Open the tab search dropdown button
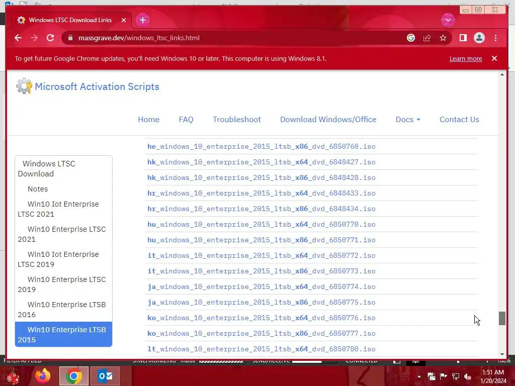The width and height of the screenshot is (515, 386). click(448, 20)
